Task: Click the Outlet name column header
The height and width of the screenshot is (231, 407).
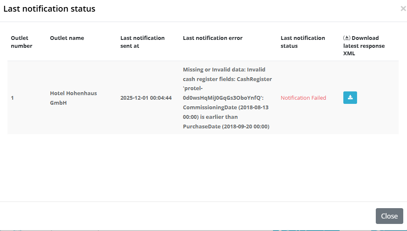Action: click(x=67, y=38)
